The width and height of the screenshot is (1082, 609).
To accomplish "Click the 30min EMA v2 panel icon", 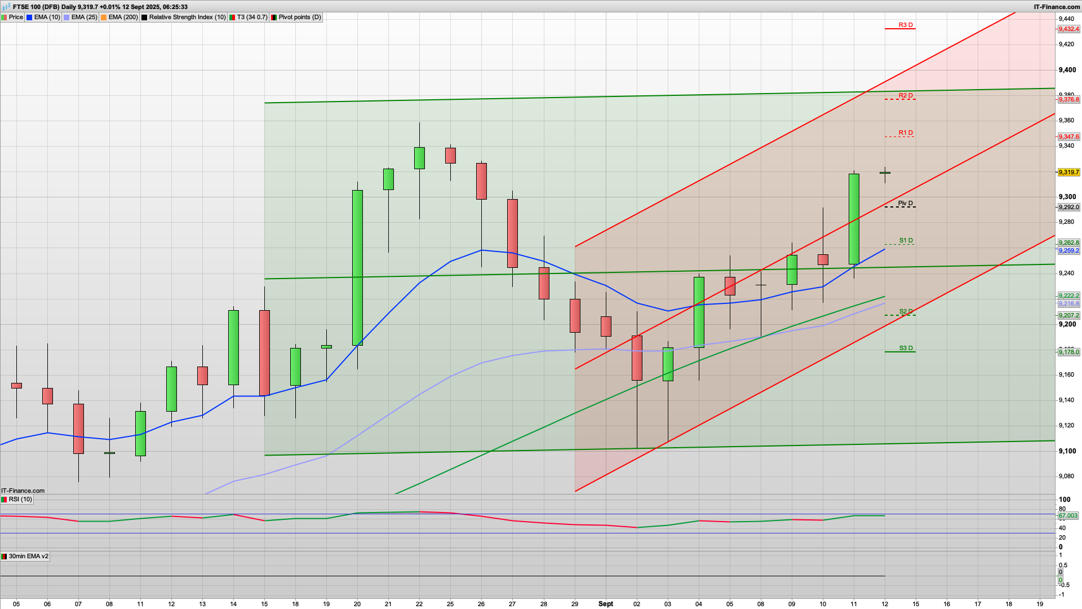I will click(5, 557).
